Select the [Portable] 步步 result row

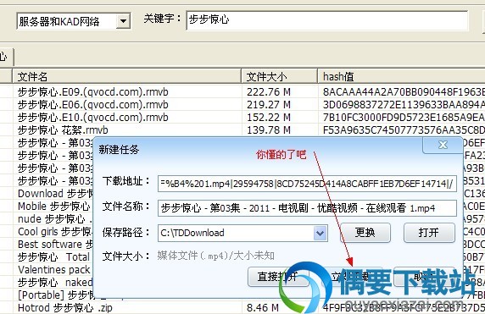click(55, 295)
